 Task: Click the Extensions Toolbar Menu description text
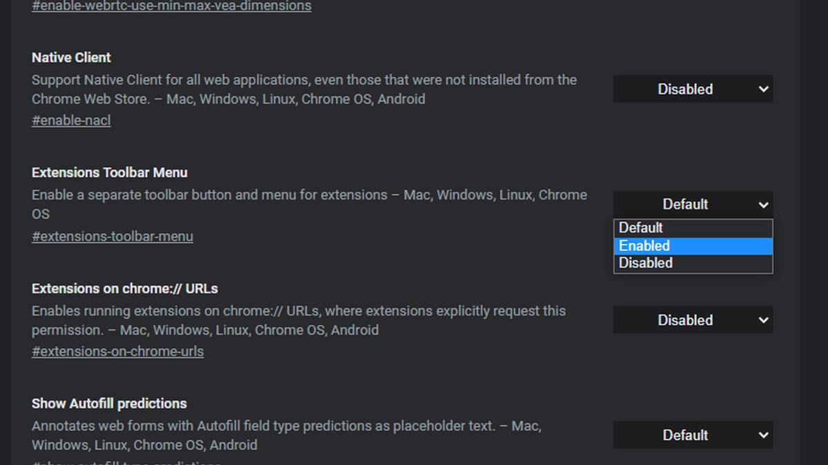308,196
